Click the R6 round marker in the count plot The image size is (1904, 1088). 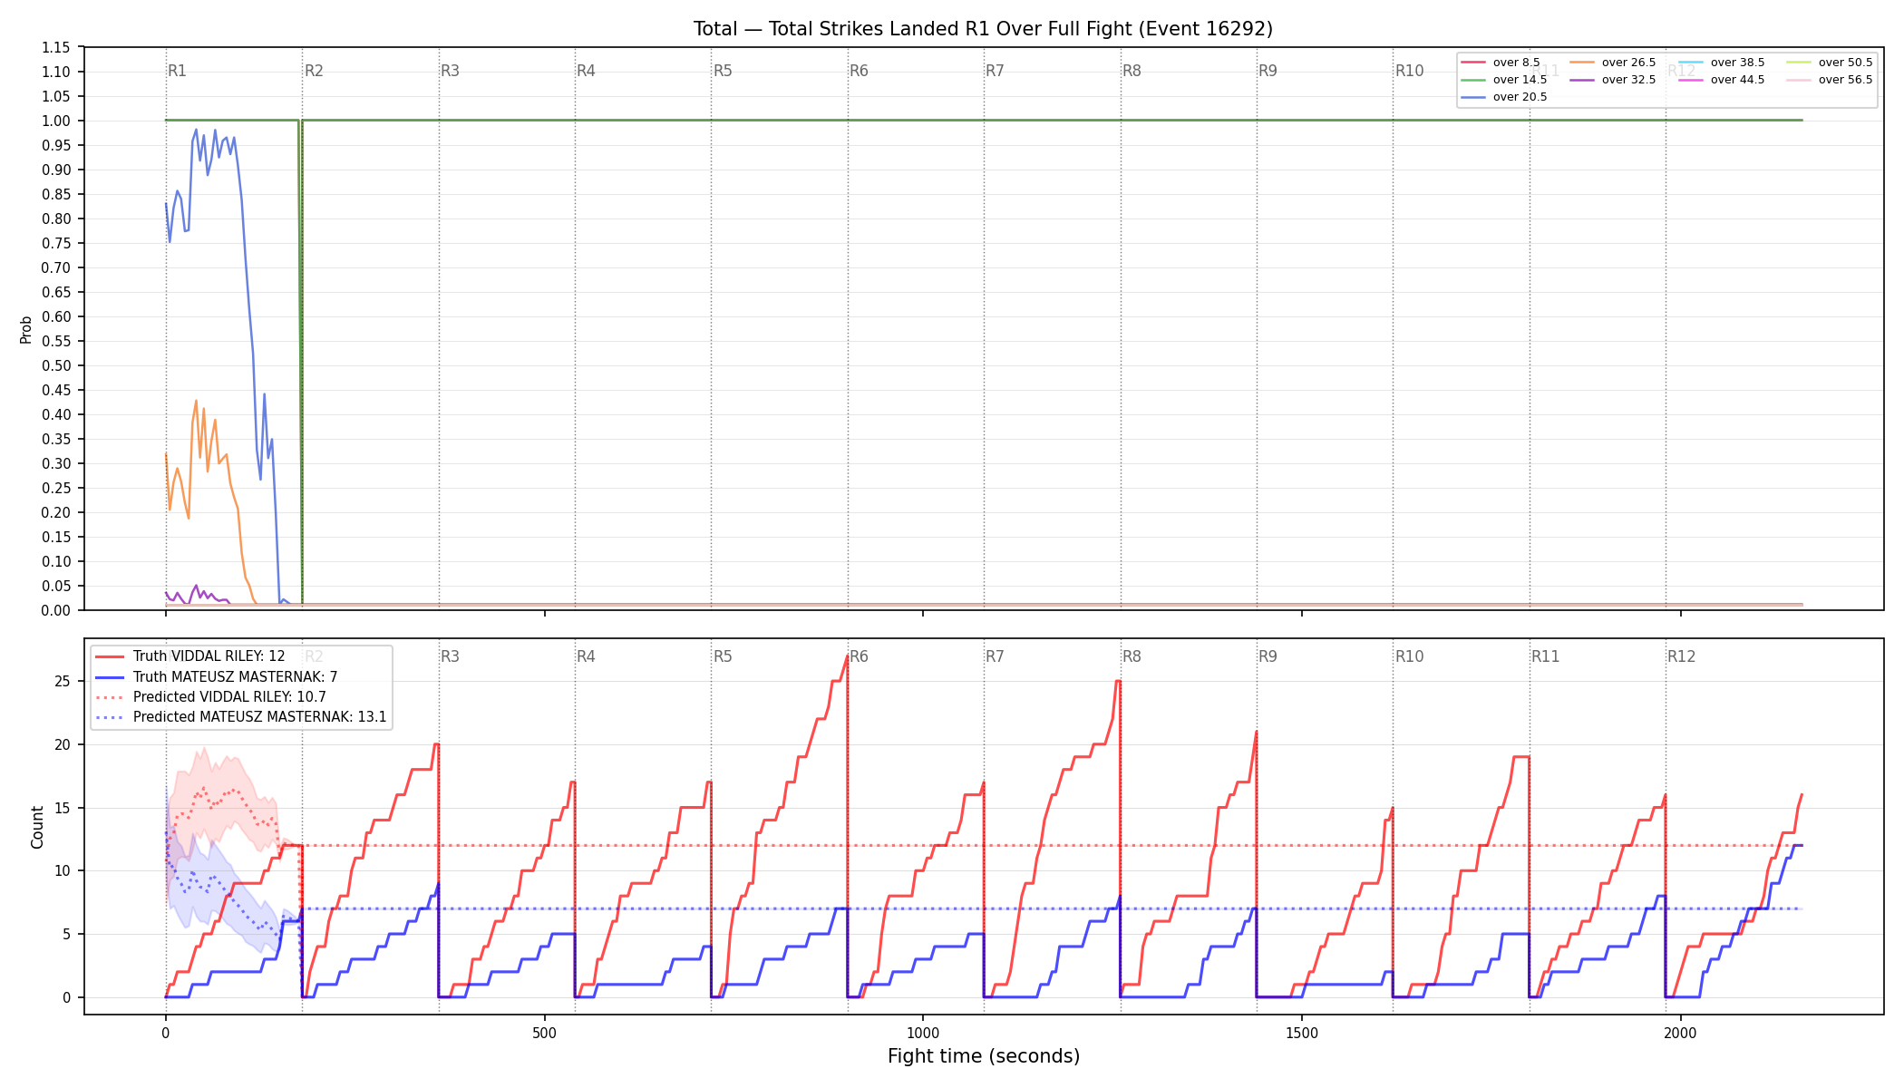click(859, 656)
